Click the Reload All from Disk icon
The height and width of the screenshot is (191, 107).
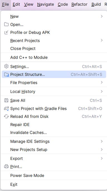point(6,117)
